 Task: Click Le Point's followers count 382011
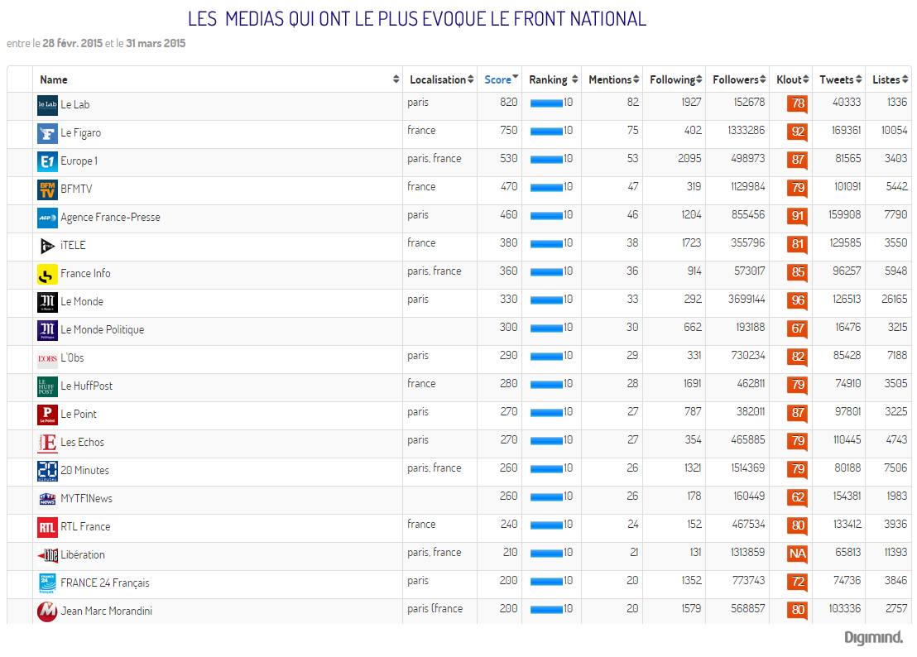(751, 411)
